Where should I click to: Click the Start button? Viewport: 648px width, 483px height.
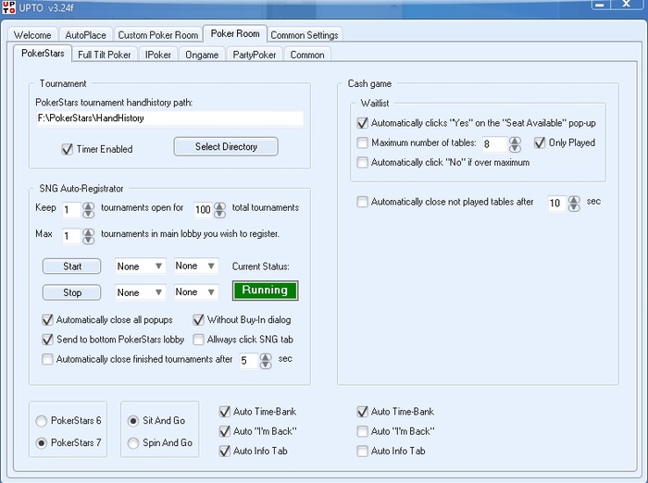pyautogui.click(x=71, y=266)
